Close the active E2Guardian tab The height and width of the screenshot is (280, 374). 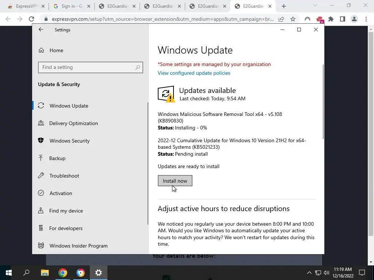tap(270, 7)
